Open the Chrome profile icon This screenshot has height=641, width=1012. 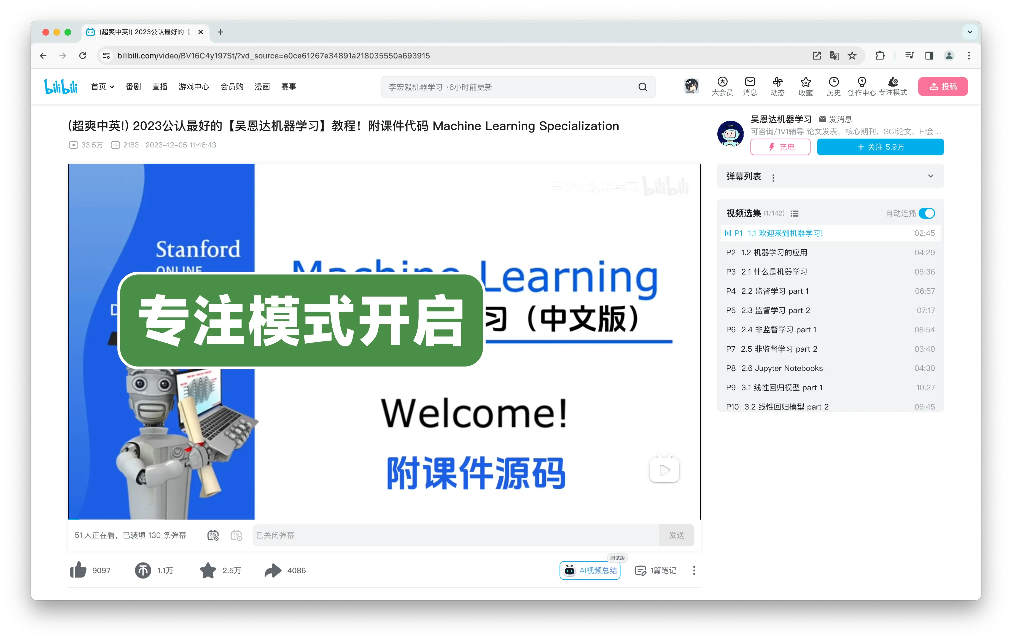949,55
